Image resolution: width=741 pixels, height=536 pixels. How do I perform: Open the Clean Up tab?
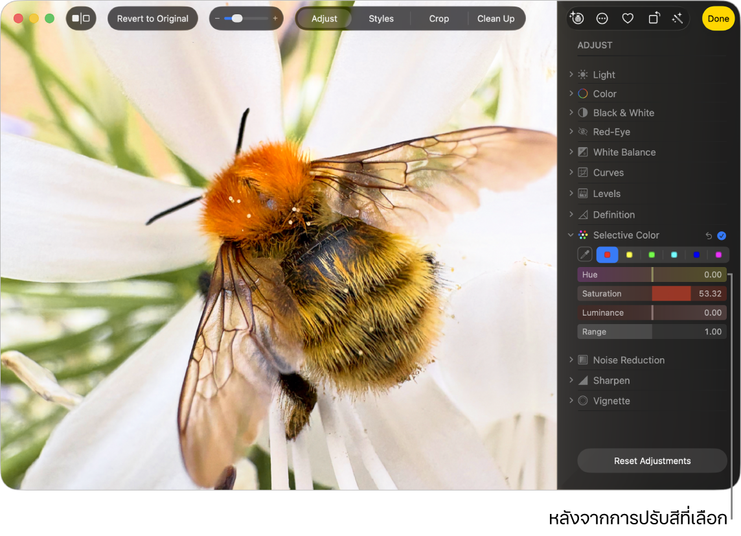(496, 18)
